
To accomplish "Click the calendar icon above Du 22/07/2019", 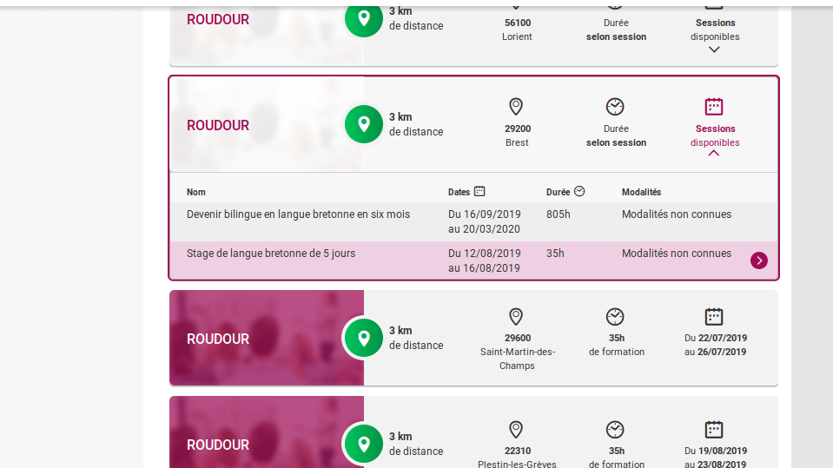I will 713,317.
